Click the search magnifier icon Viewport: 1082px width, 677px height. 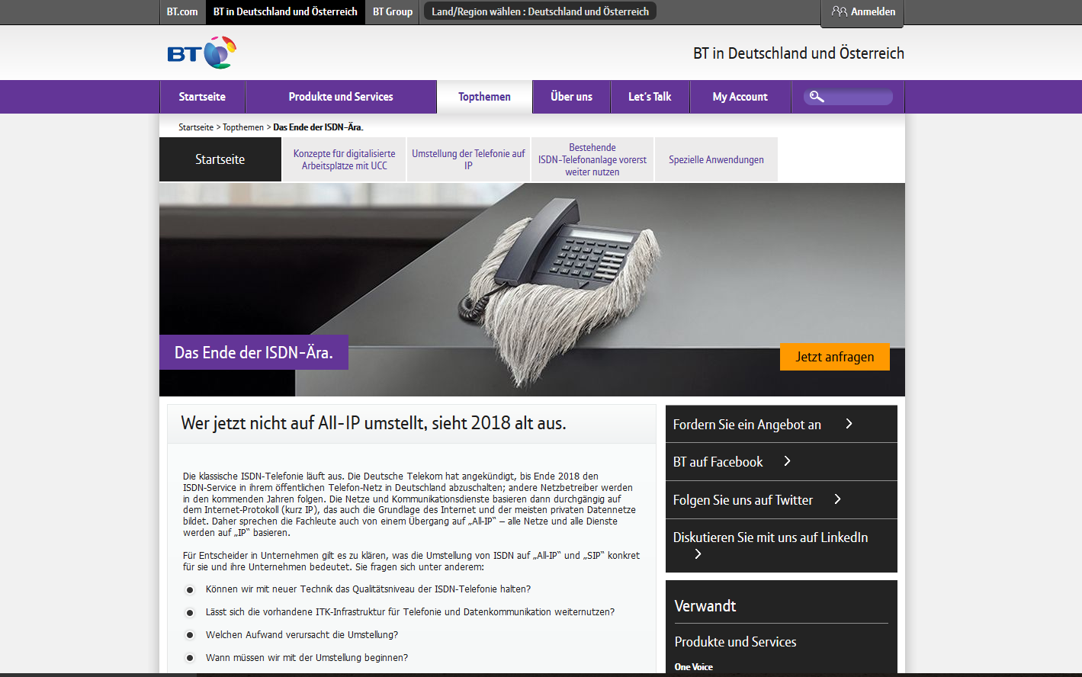coord(817,97)
